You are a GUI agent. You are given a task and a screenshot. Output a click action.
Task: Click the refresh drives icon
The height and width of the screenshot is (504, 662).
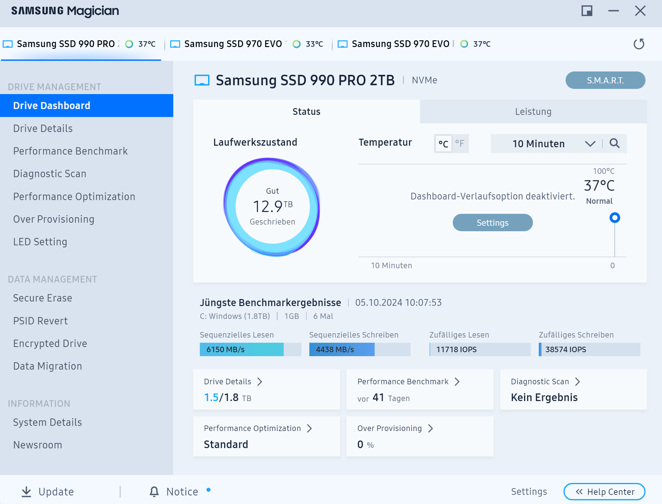[639, 44]
